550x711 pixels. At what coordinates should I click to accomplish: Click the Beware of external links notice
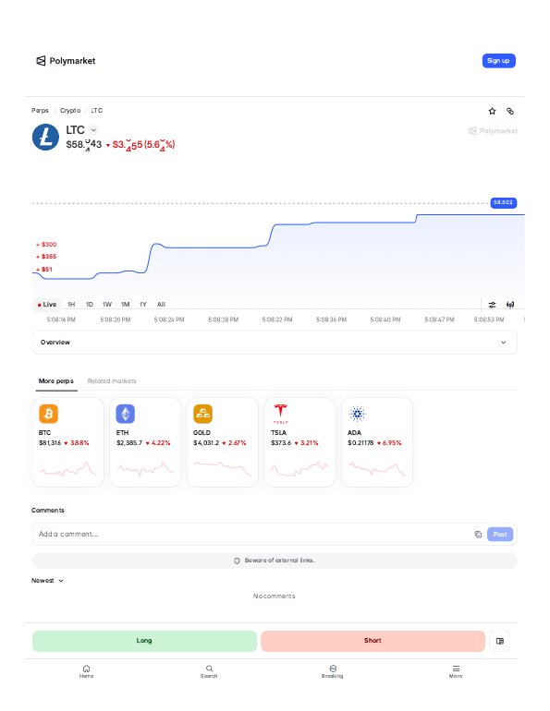coord(275,560)
